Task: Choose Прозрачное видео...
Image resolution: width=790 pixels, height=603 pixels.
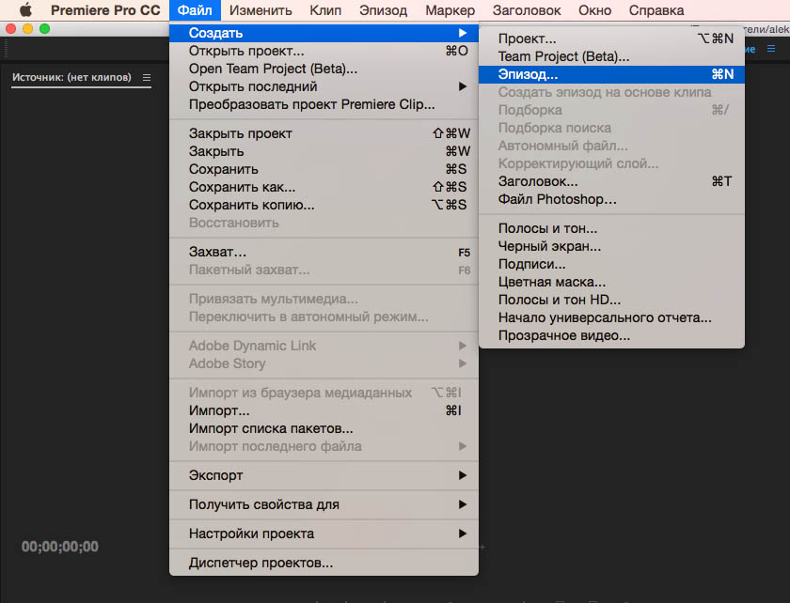Action: (x=611, y=335)
